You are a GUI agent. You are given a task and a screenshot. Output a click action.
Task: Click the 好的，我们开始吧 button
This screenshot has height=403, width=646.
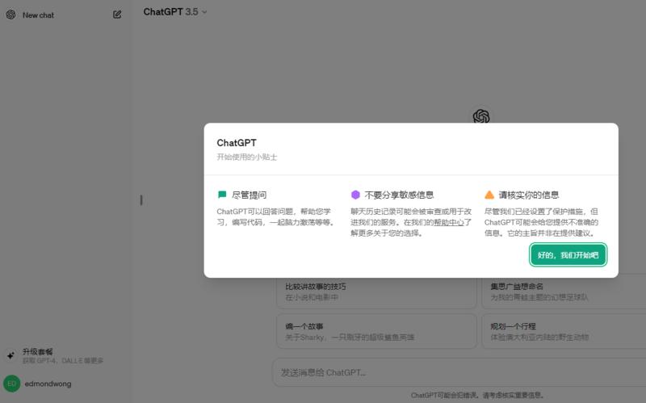(568, 255)
